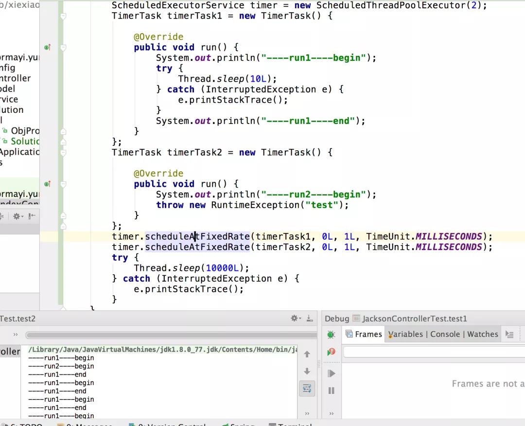This screenshot has height=426, width=525.
Task: Open the Version Control tool window tab
Action: pyautogui.click(x=167, y=424)
